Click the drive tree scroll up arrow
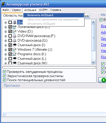 pyautogui.click(x=93, y=22)
